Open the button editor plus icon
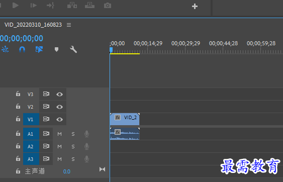Viewport: 283px width, 182px height. tap(195, 7)
